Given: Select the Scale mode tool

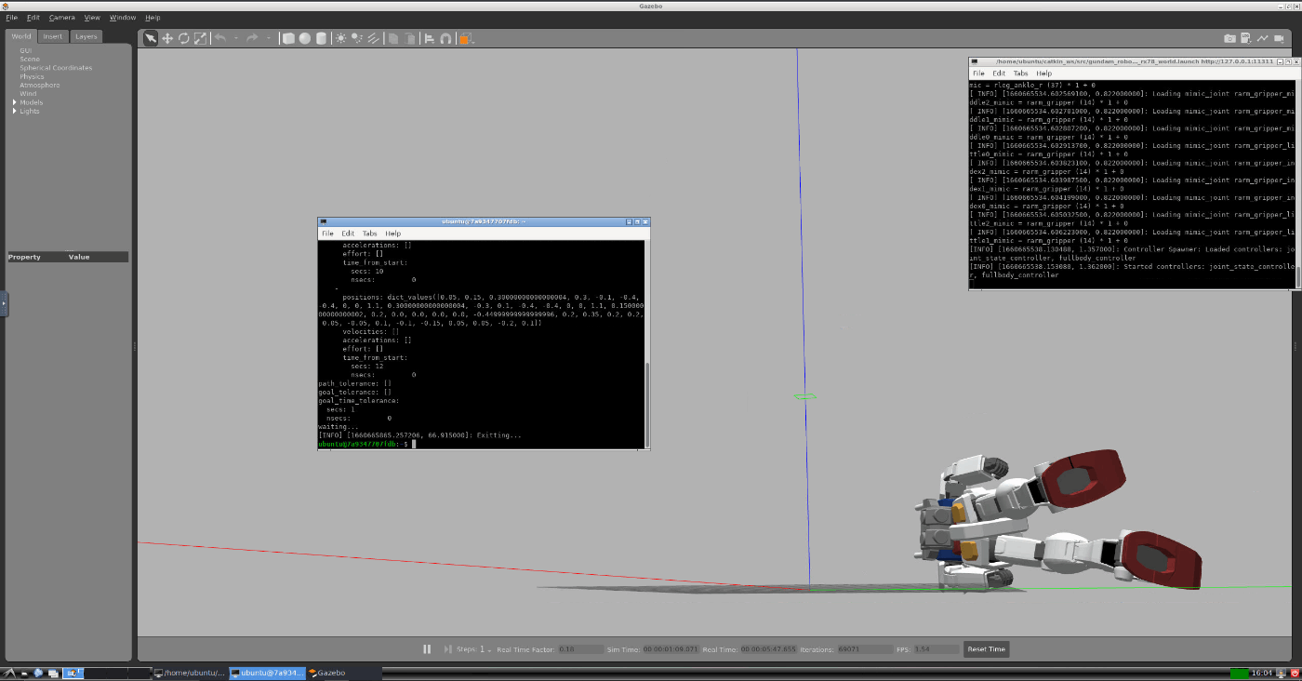Looking at the screenshot, I should (x=200, y=38).
